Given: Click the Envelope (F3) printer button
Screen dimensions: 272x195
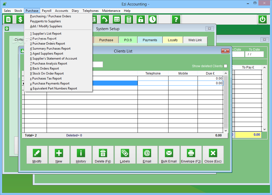Looking at the screenshot, I should pos(191,155).
